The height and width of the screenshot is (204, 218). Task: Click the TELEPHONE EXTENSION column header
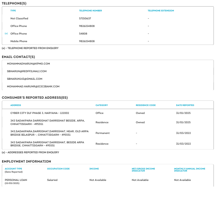(x=161, y=11)
